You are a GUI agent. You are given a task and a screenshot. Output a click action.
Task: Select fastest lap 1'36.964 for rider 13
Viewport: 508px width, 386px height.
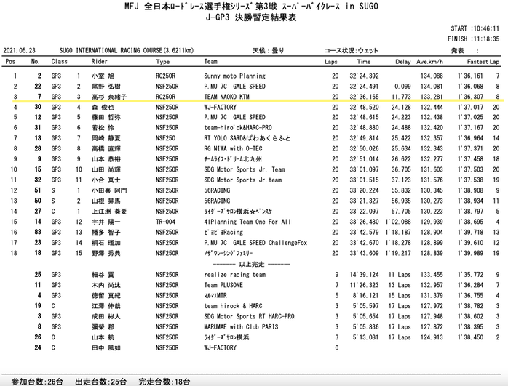tap(470, 139)
